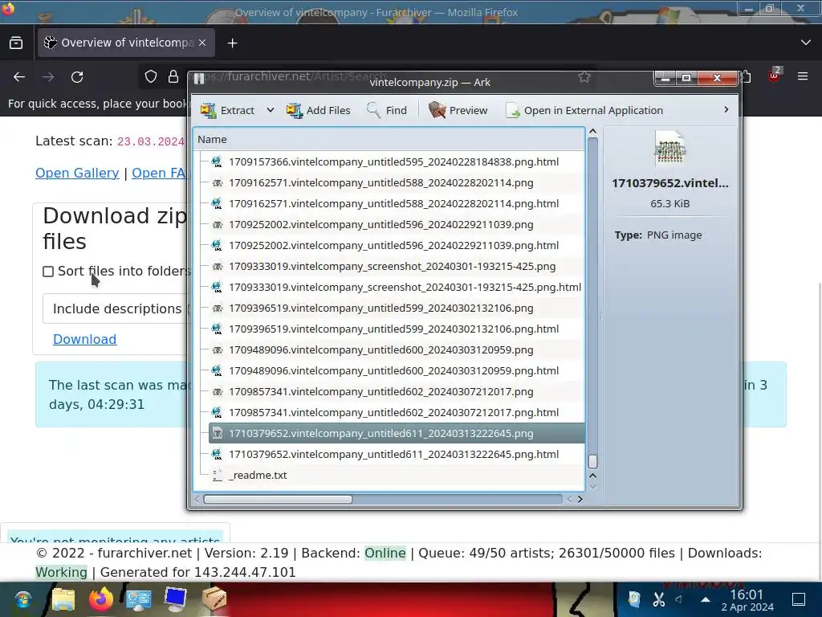Click the padlock site info icon
This screenshot has height=617, width=822.
coord(173,76)
